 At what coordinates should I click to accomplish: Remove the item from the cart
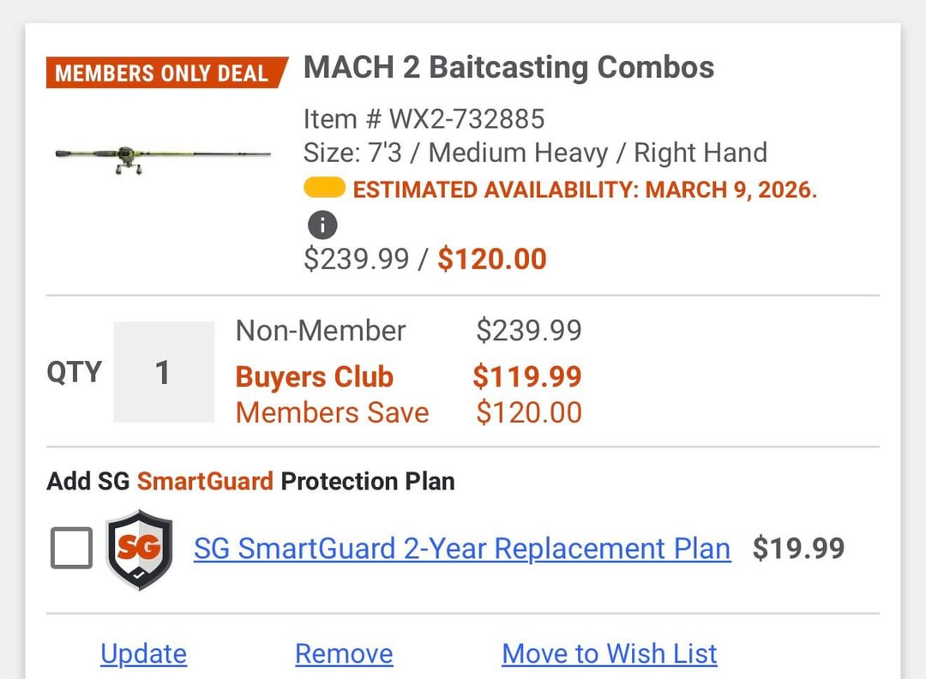click(344, 654)
